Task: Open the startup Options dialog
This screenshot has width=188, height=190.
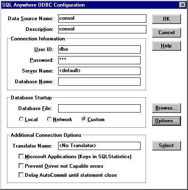Action: [x=167, y=121]
